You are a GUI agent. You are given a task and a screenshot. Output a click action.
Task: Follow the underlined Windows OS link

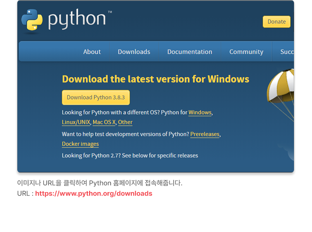click(200, 113)
